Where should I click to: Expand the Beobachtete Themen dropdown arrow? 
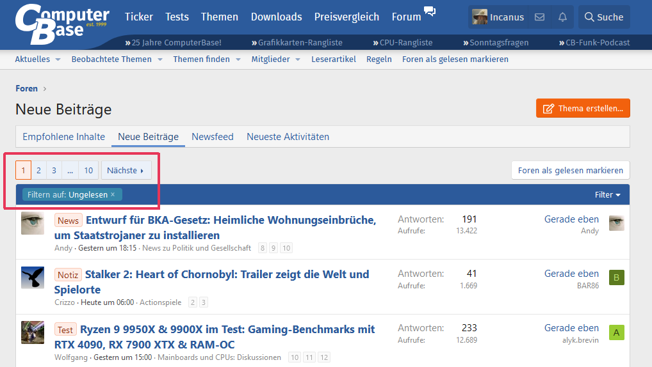(x=159, y=60)
